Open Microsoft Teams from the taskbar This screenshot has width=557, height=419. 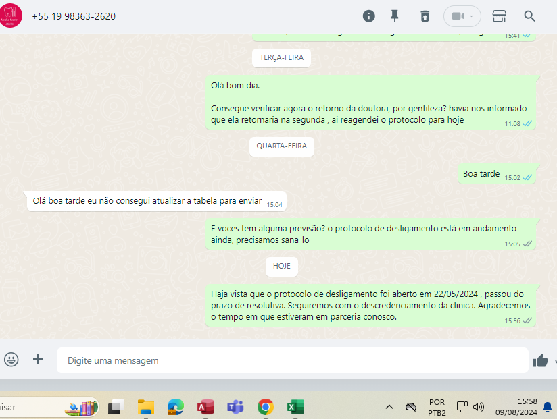click(235, 407)
